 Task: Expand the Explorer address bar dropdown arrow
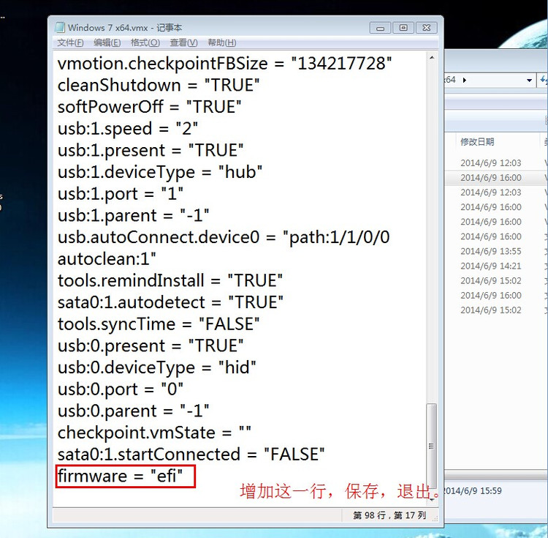[530, 81]
